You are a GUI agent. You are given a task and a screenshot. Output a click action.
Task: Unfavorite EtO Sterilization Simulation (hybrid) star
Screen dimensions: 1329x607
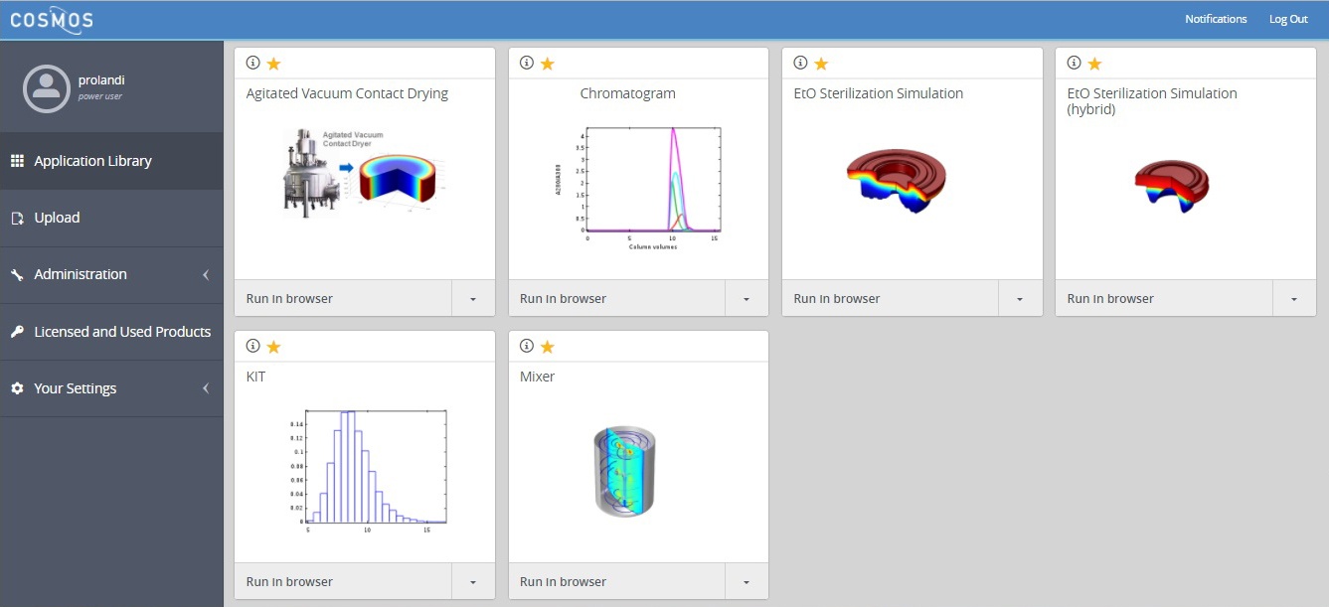pyautogui.click(x=1094, y=64)
